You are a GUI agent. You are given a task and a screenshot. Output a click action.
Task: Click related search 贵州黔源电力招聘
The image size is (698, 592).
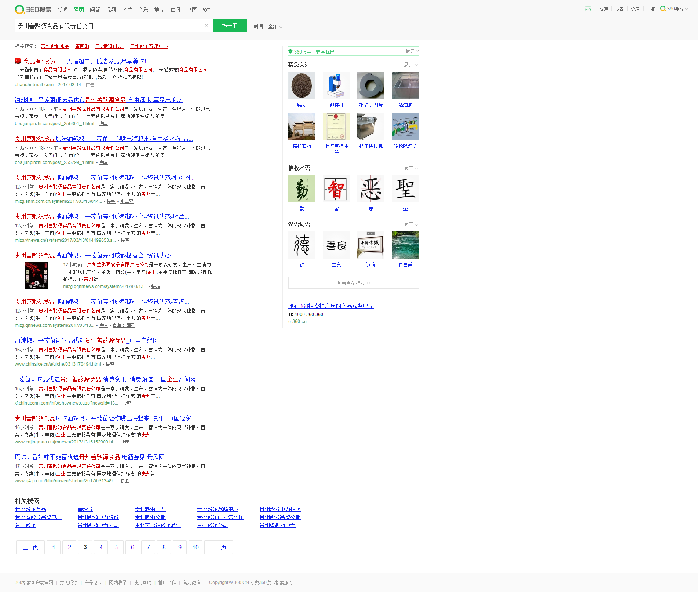pos(280,509)
